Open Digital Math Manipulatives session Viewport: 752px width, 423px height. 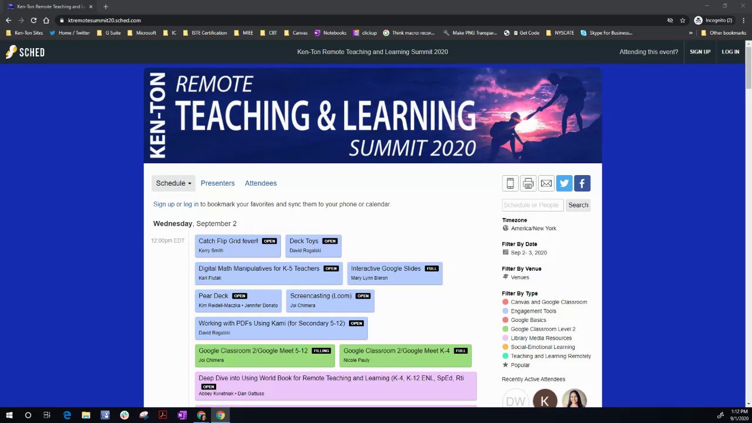point(268,273)
